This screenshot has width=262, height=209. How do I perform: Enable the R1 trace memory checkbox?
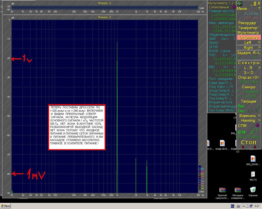pos(200,169)
